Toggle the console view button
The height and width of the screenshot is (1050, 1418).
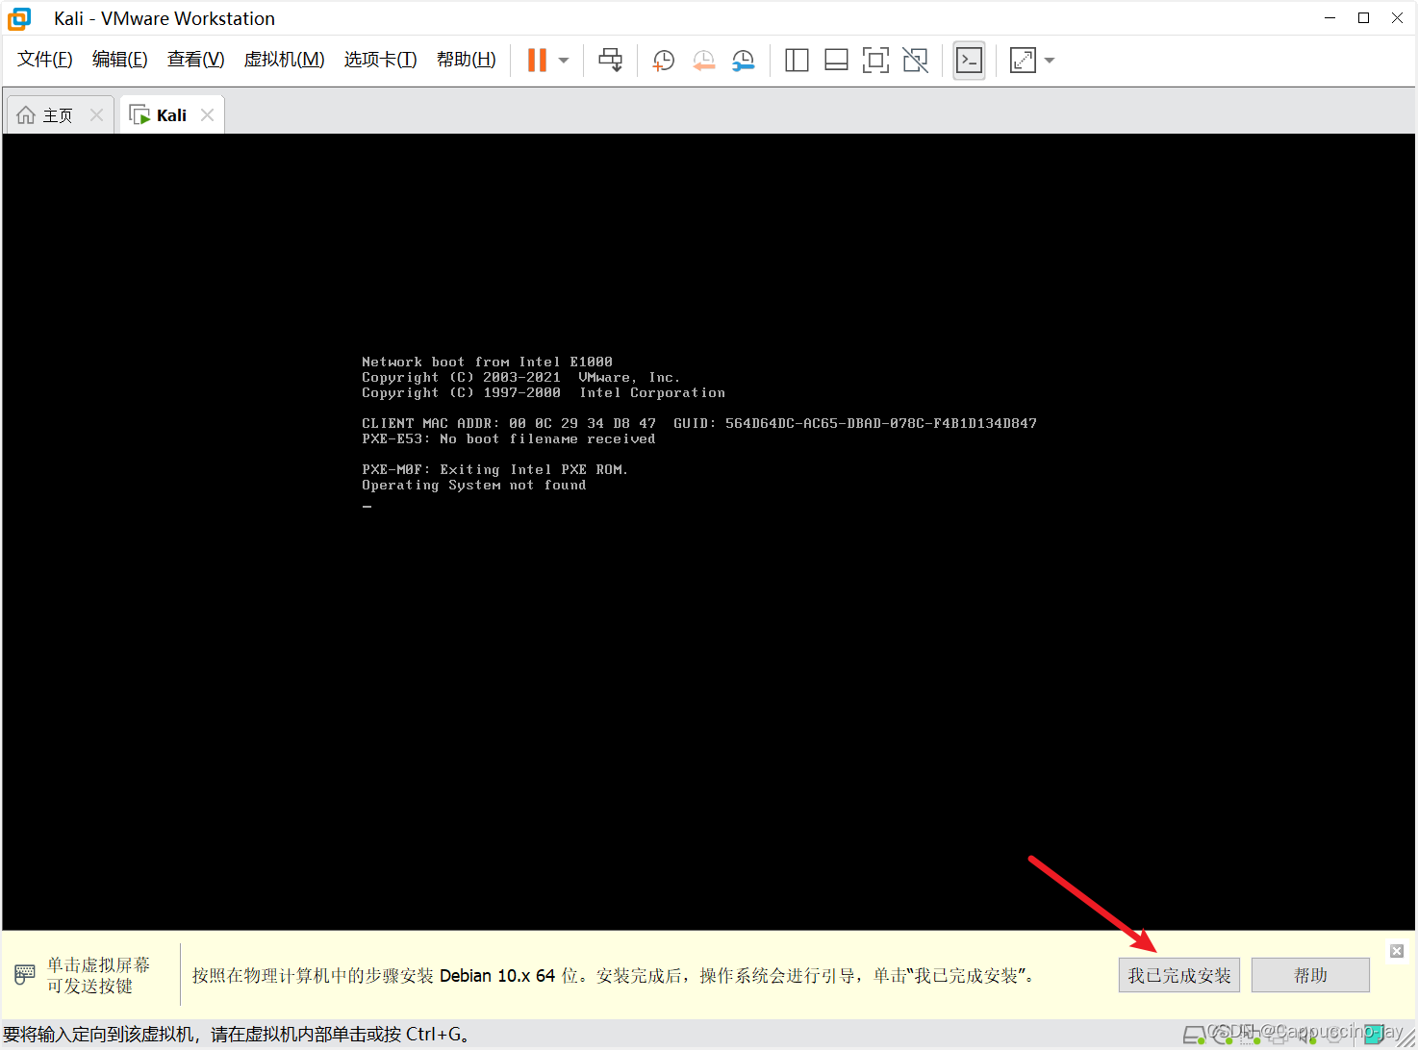pyautogui.click(x=969, y=61)
